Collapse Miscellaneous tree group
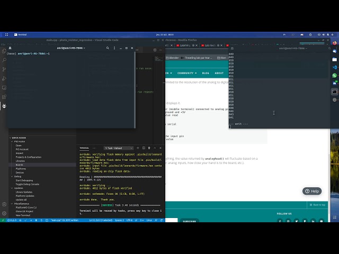This screenshot has width=339, height=254. [12, 204]
